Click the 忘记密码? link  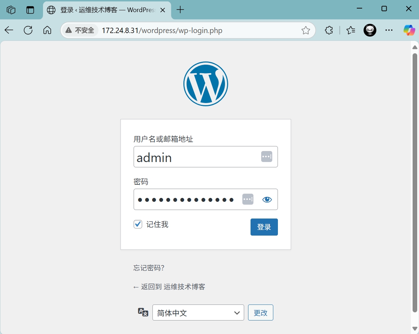tap(149, 268)
